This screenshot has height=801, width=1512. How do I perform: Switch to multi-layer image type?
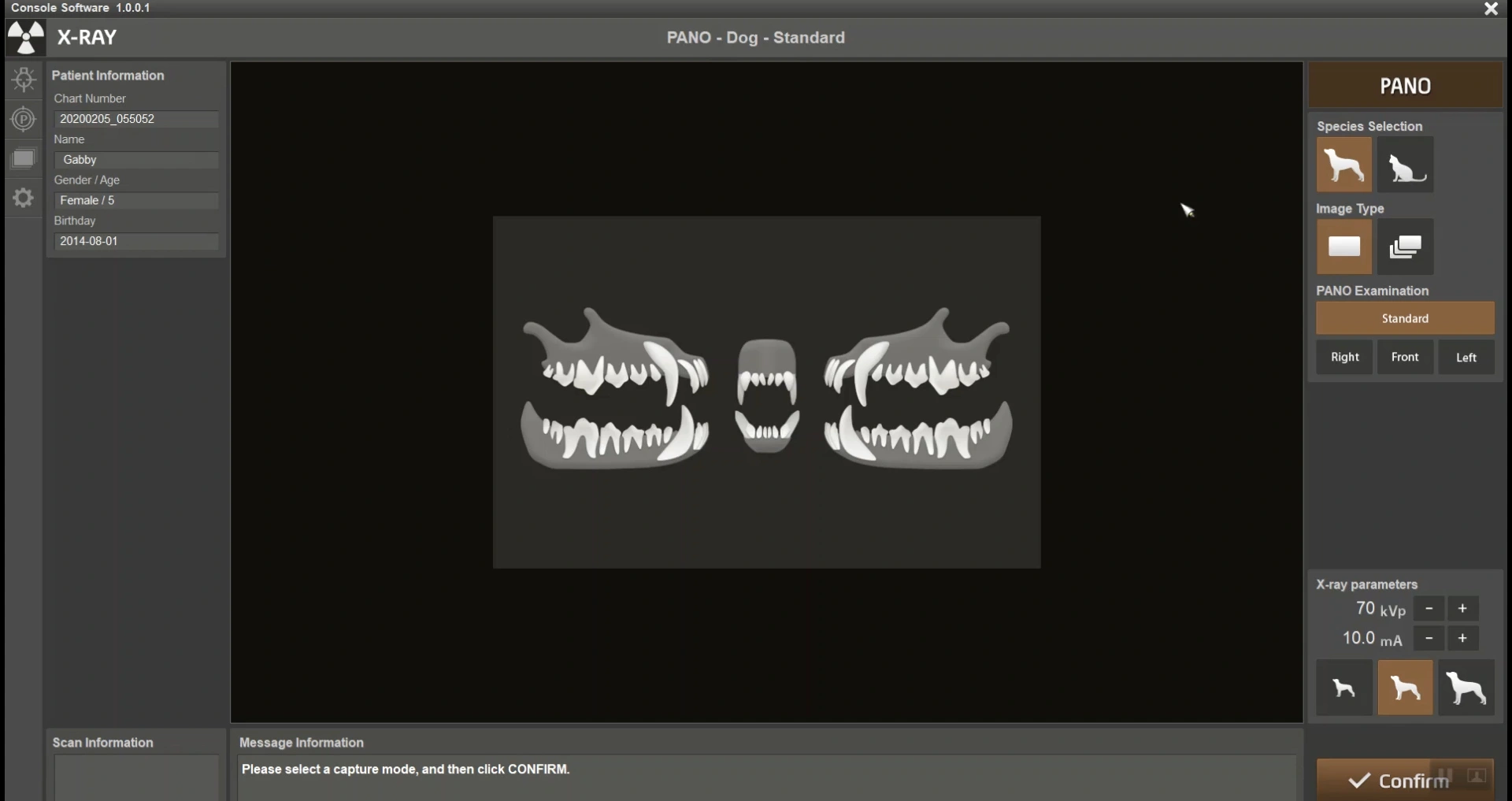(x=1405, y=247)
